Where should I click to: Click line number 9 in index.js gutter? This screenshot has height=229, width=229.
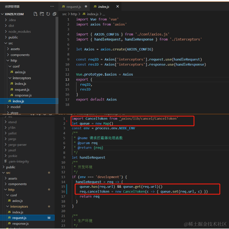pyautogui.click(x=68, y=60)
